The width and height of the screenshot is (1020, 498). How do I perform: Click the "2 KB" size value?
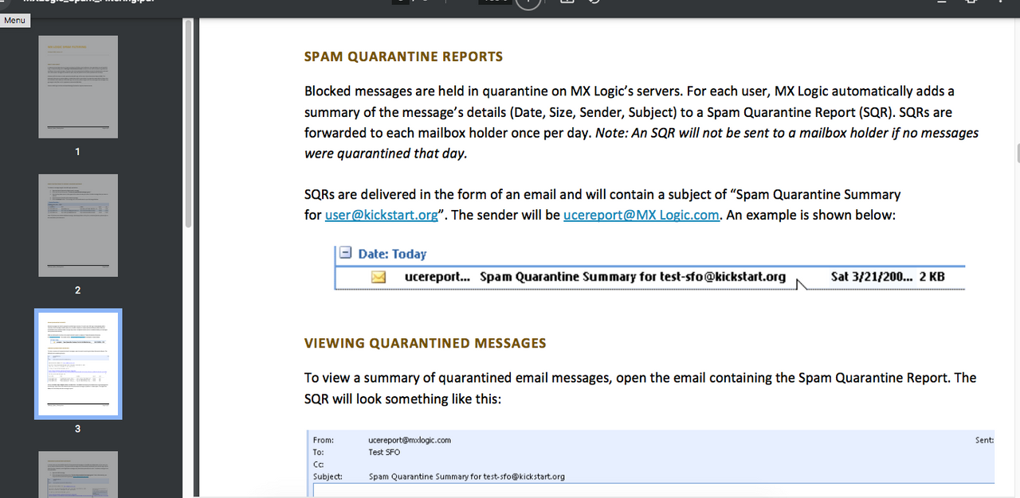pyautogui.click(x=931, y=277)
